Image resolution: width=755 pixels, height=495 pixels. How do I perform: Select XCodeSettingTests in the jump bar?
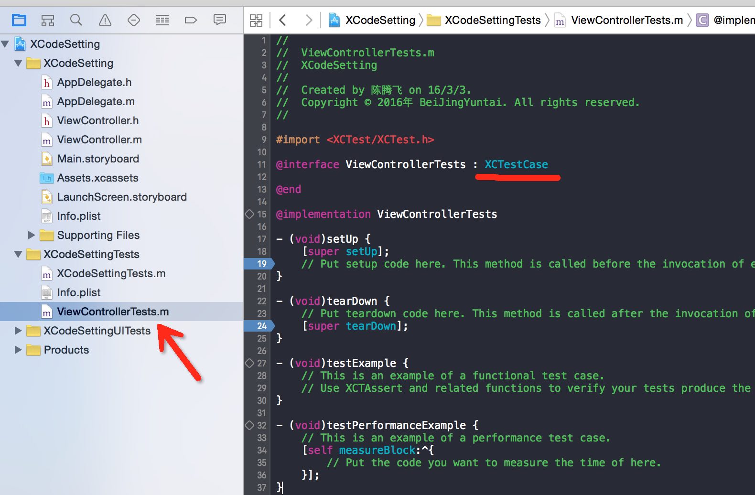[x=493, y=20]
